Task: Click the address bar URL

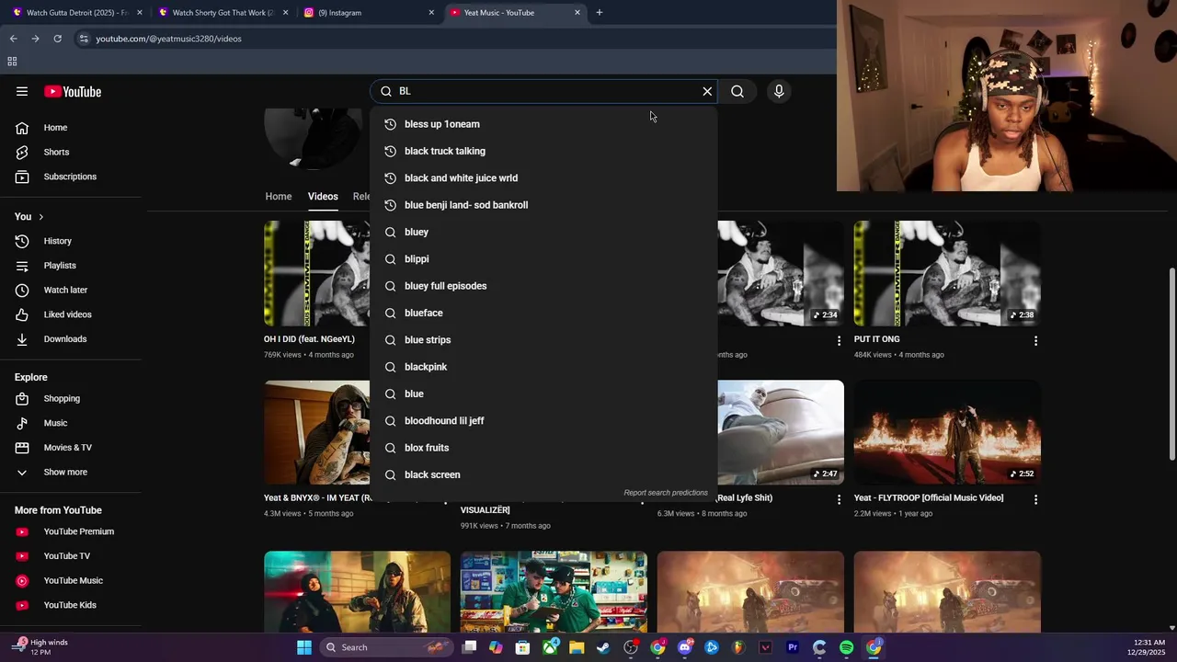Action: (168, 39)
